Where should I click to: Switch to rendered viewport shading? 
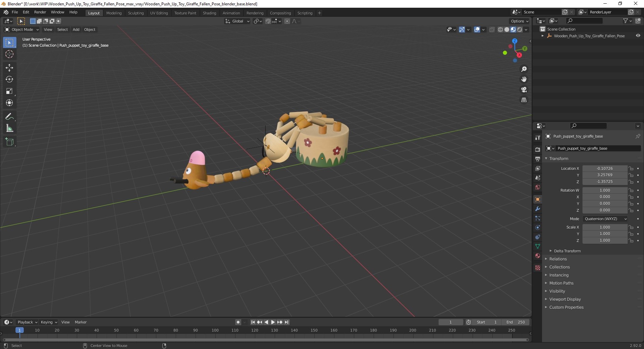coord(520,30)
